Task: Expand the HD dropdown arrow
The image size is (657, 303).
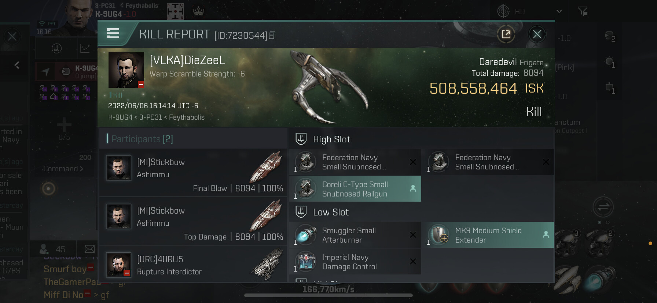Action: (559, 11)
